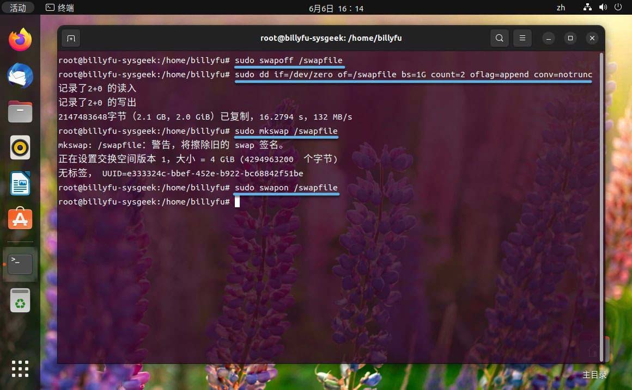632x390 pixels.
Task: Open the 活动 overview in the top bar
Action: 18,8
